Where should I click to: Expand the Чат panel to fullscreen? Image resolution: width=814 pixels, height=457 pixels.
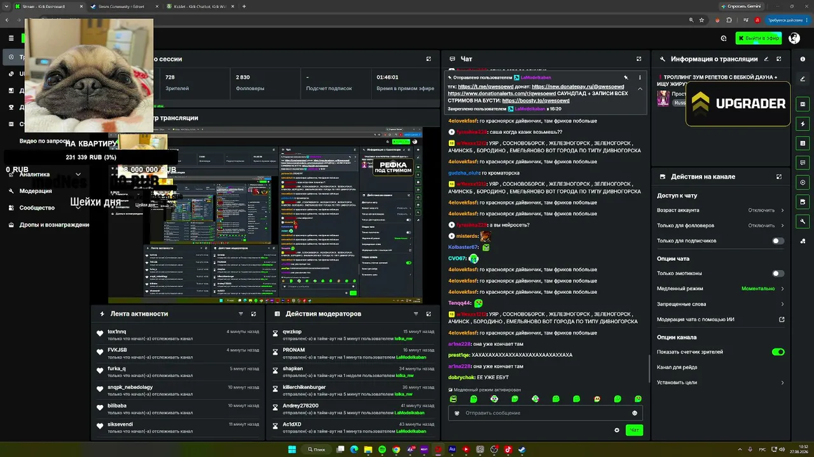pyautogui.click(x=639, y=59)
